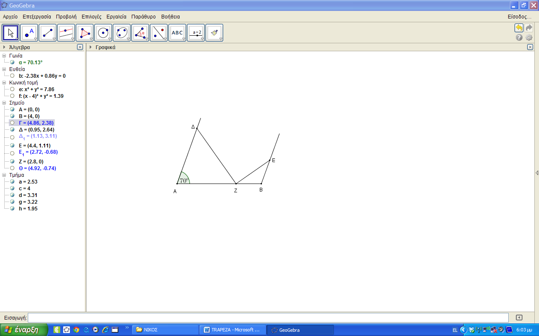Toggle visibility of point Θ
The height and width of the screenshot is (336, 539).
(x=12, y=168)
